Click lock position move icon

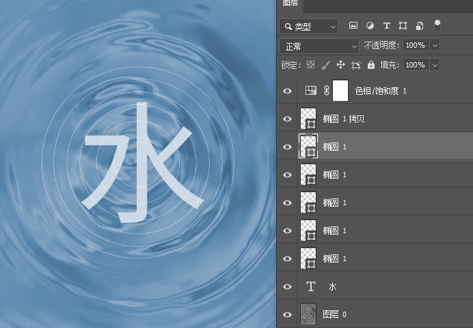[x=340, y=65]
